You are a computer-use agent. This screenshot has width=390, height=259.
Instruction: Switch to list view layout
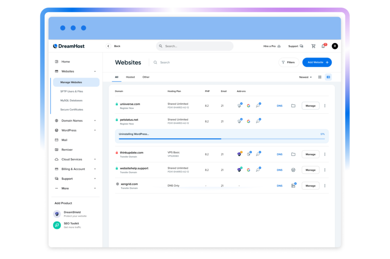point(327,77)
